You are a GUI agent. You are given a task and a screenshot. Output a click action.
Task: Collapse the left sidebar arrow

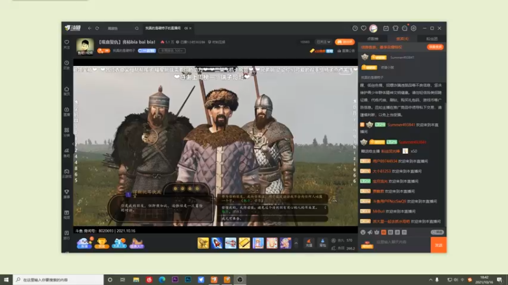point(73,144)
